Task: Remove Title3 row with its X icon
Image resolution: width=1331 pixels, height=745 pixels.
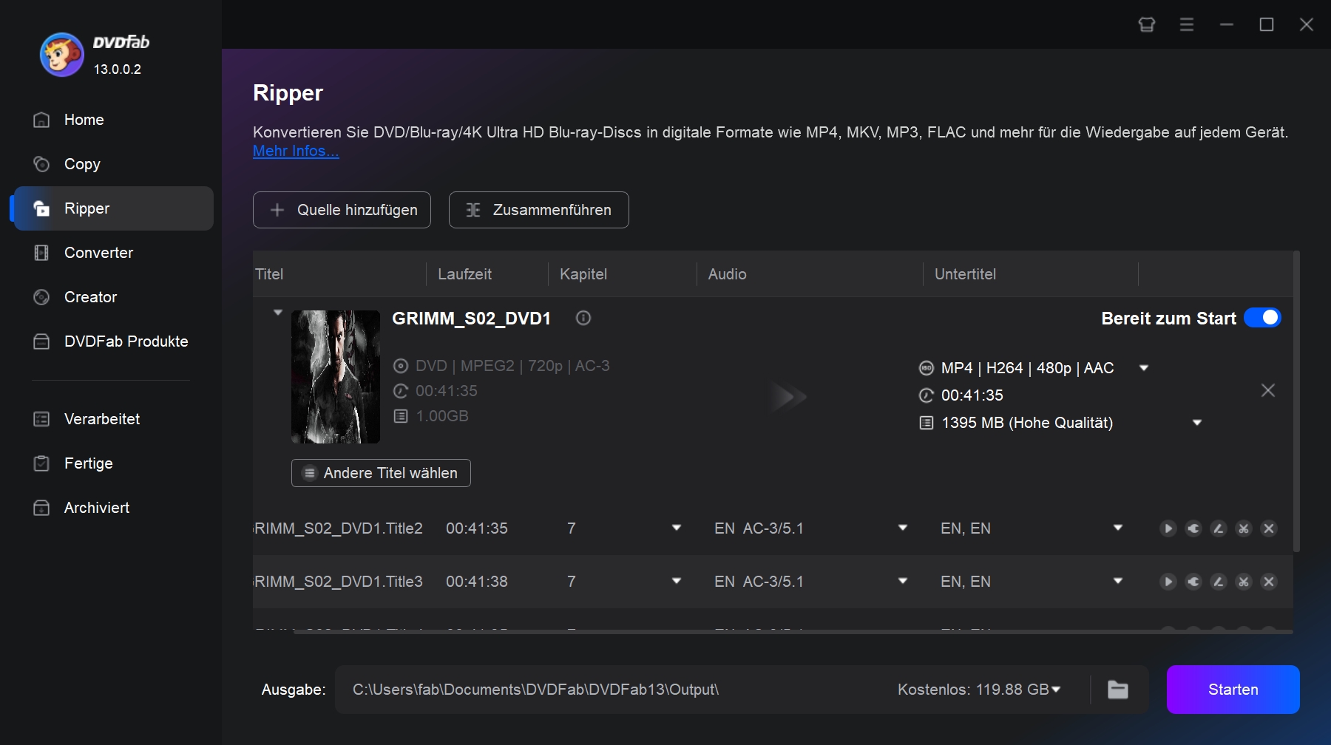Action: pos(1269,582)
